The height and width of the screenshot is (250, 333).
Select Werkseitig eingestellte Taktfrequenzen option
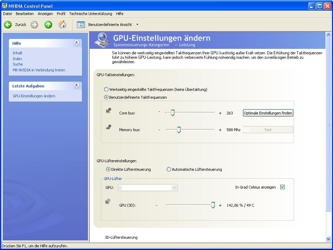coord(106,89)
